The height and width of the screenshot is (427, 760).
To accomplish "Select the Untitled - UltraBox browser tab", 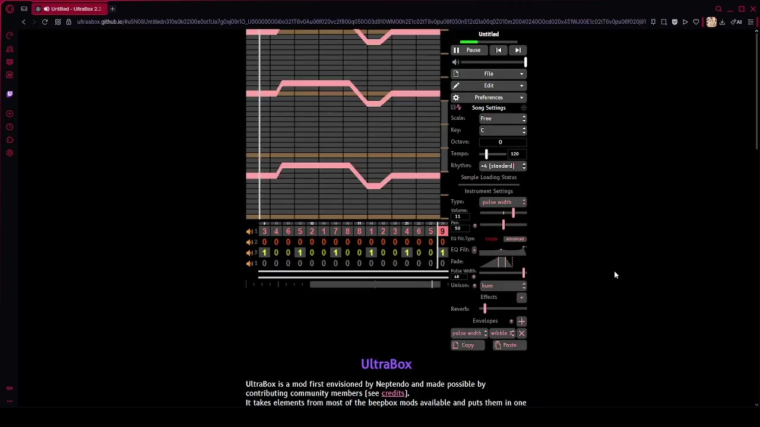I will [69, 9].
